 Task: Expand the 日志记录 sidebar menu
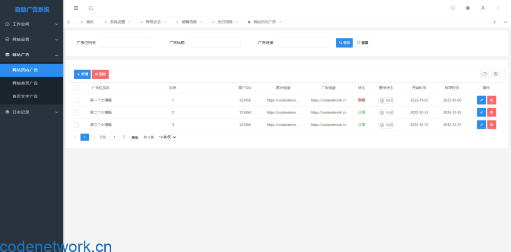[31, 112]
